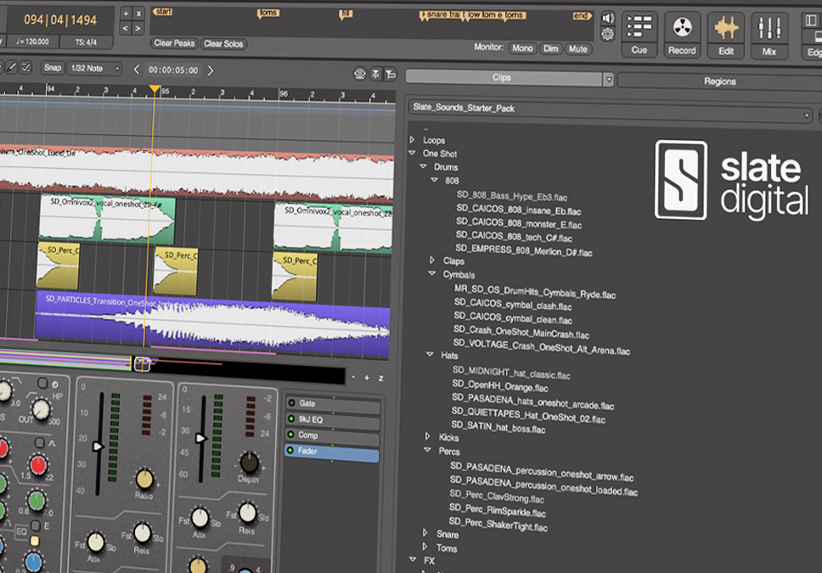Click the Mono monitor button
The image size is (822, 573).
pos(522,49)
